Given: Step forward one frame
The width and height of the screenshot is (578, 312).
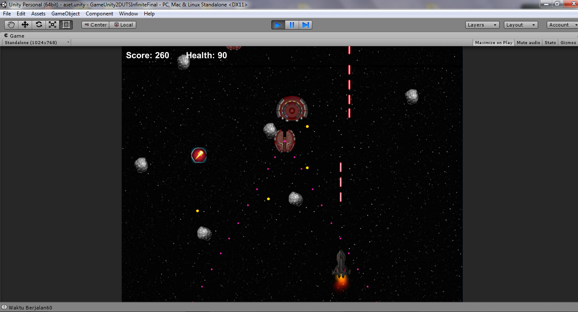Looking at the screenshot, I should click(x=305, y=24).
